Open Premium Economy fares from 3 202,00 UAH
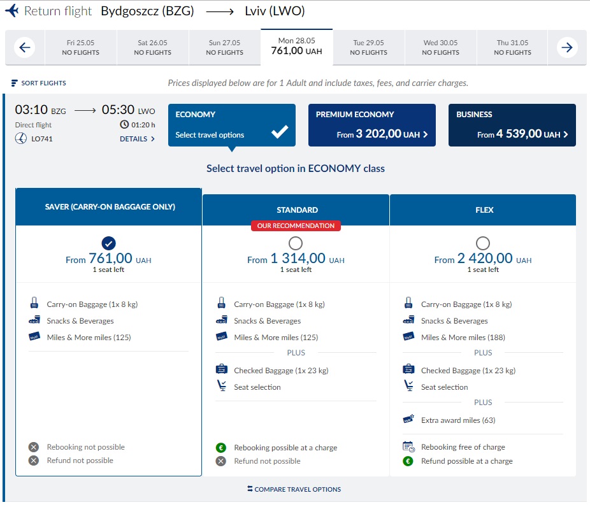Screen dimensions: 590x507 [372, 125]
